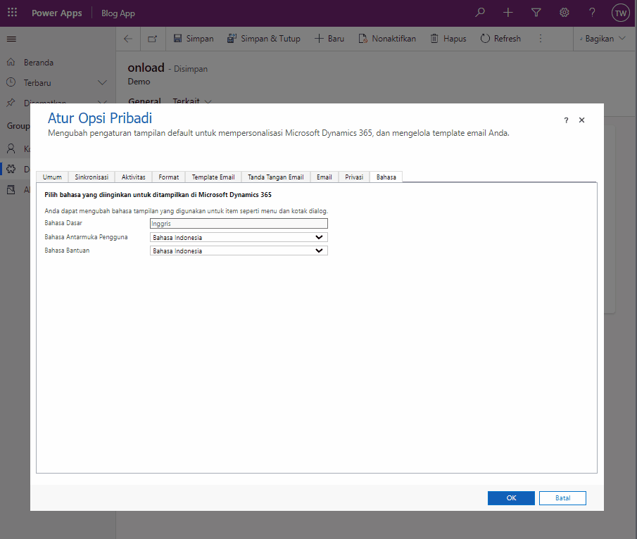
Task: Select the Template Email tab
Action: point(213,177)
